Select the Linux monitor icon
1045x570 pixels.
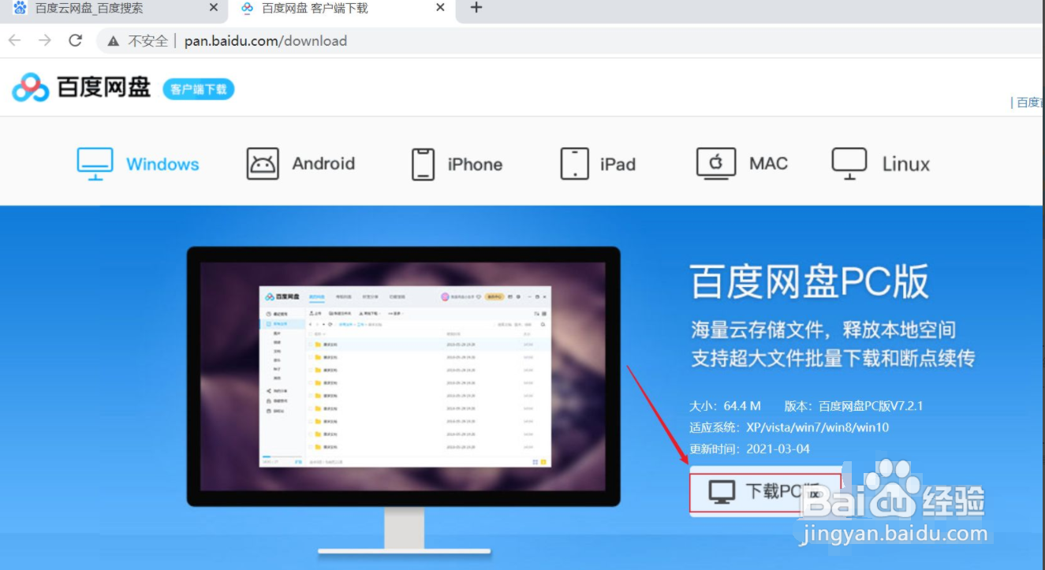pyautogui.click(x=849, y=163)
